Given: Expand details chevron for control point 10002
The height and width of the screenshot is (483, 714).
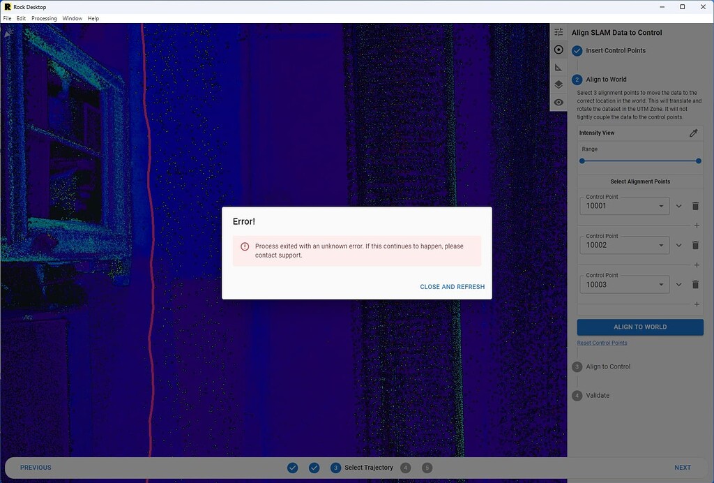Looking at the screenshot, I should (678, 245).
